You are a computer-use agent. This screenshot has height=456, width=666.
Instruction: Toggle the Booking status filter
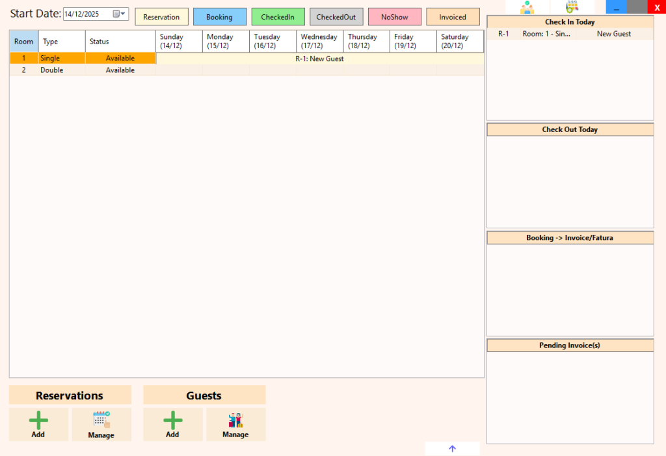(219, 16)
